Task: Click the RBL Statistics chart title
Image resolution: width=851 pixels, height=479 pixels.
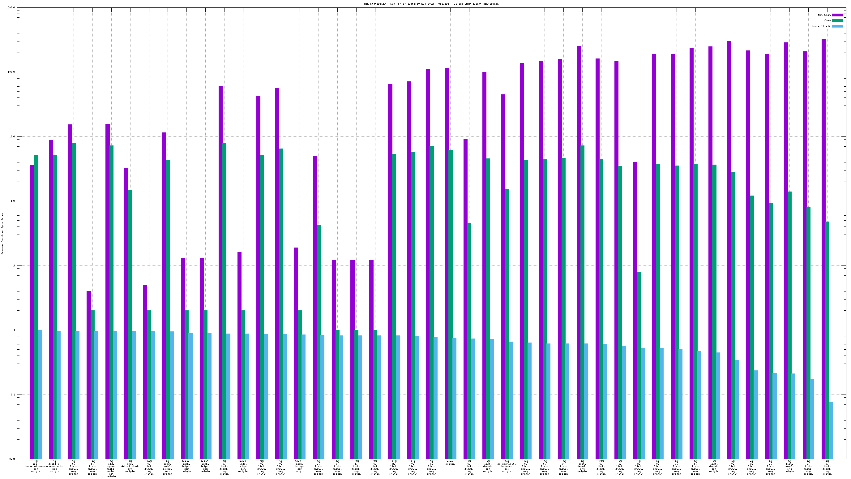Action: [431, 4]
